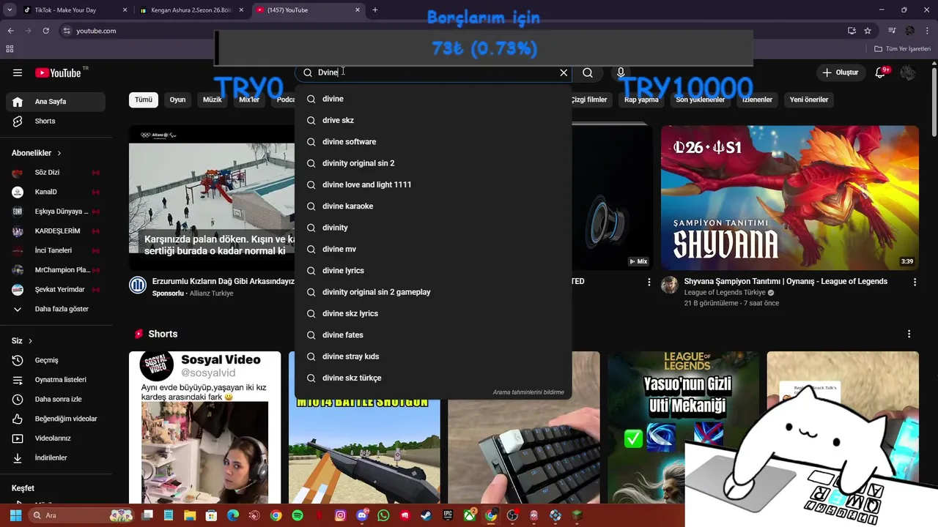
Task: Select the Rap yapma chip
Action: click(641, 100)
